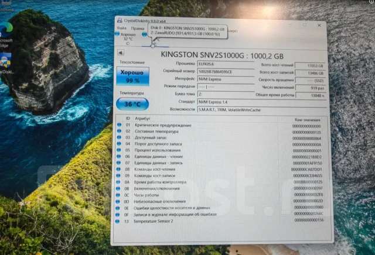This screenshot has height=255, width=375.
Task: Click status dot for attribute 08
Action: tap(118, 169)
